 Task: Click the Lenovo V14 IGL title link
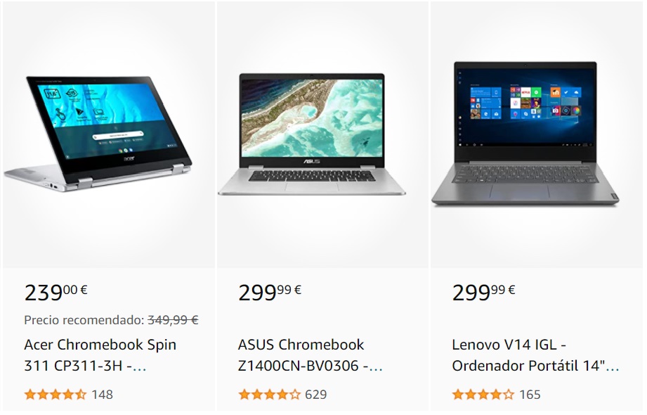[535, 355]
